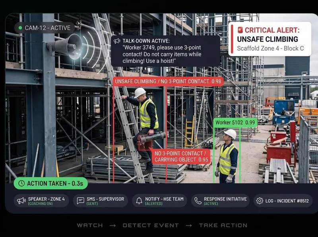This screenshot has height=237, width=318.
Task: Select the No 3-Point Contact / Carrying Object 0.95 label
Action: [x=181, y=156]
